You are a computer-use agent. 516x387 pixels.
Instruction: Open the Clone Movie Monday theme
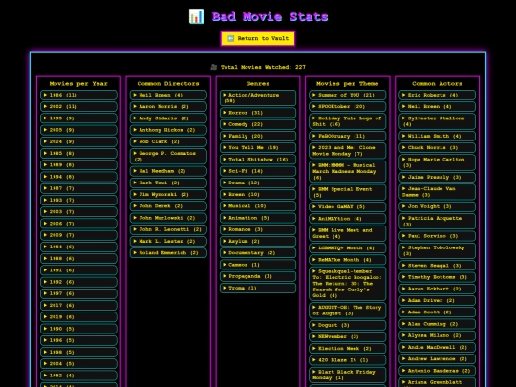tap(348, 151)
